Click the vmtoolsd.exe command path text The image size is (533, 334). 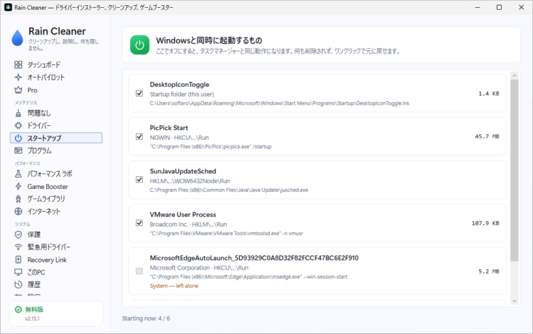coord(226,233)
